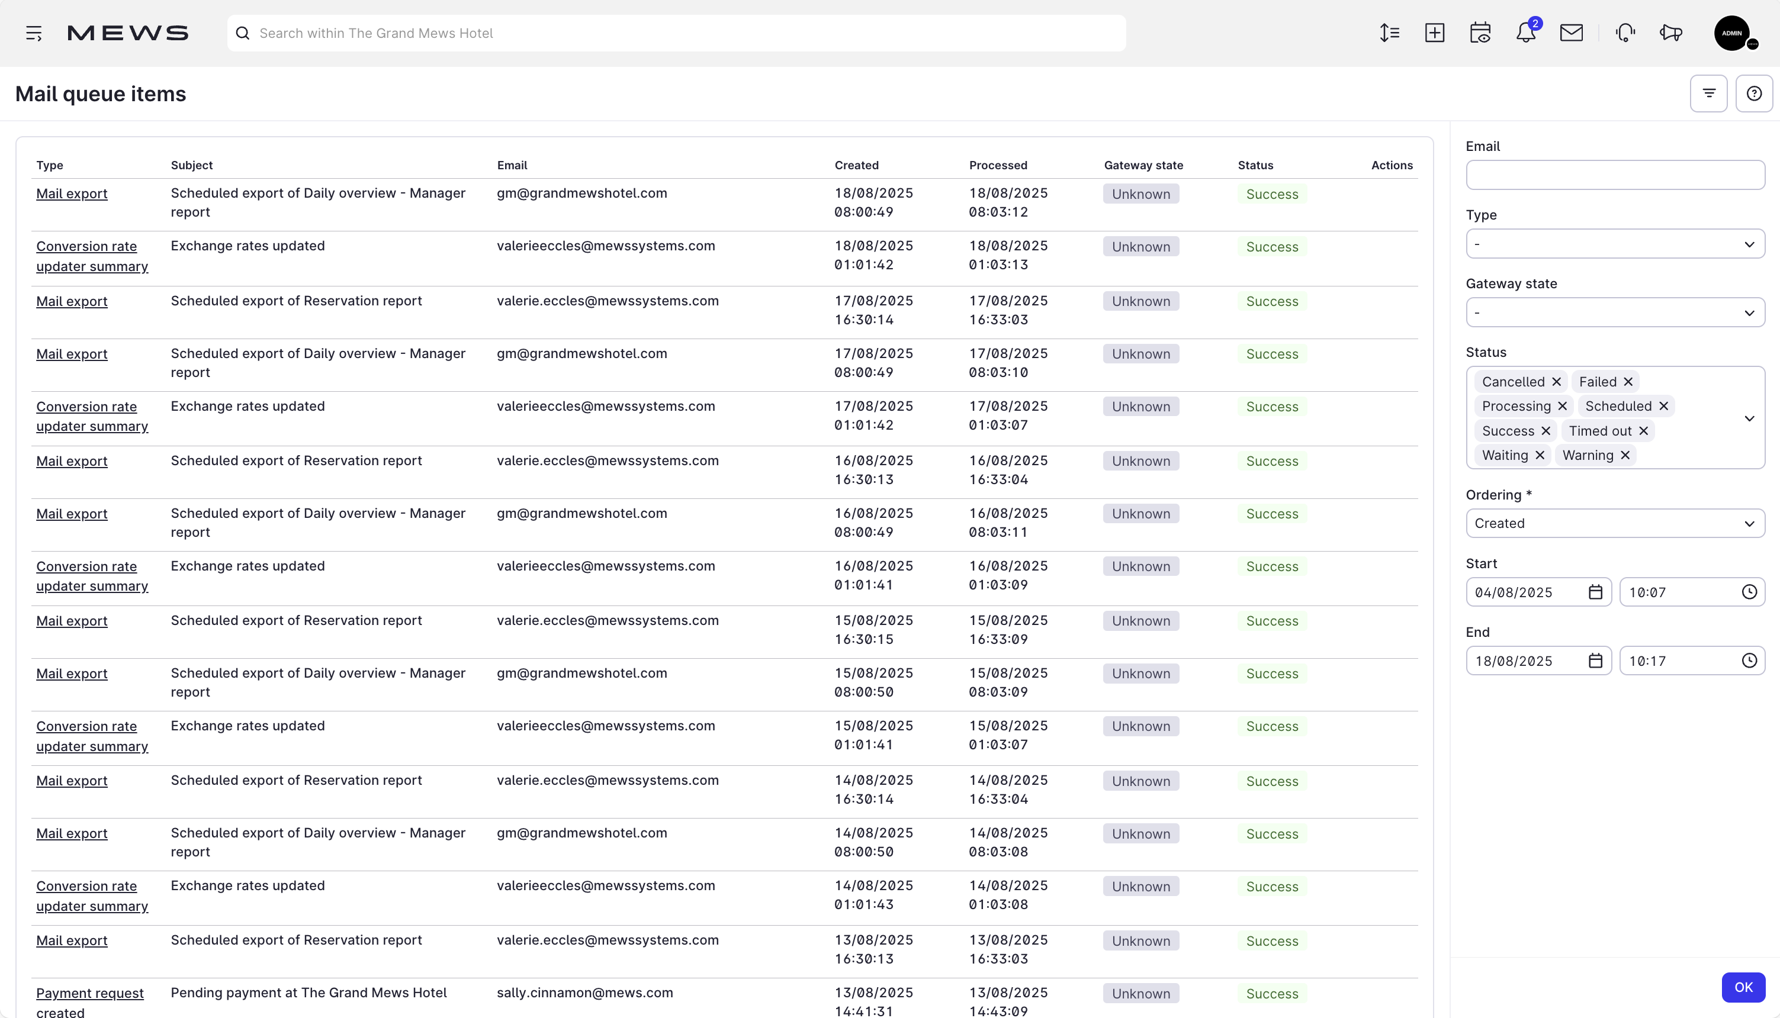Toggle the filter panel icon
Screen dimensions: 1780x1018
click(x=1709, y=94)
